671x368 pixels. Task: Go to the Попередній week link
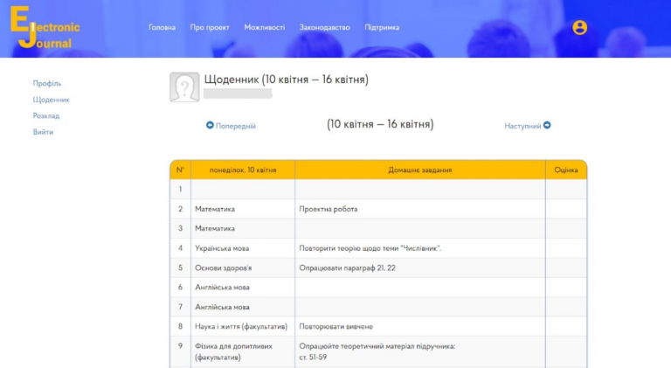click(x=236, y=126)
